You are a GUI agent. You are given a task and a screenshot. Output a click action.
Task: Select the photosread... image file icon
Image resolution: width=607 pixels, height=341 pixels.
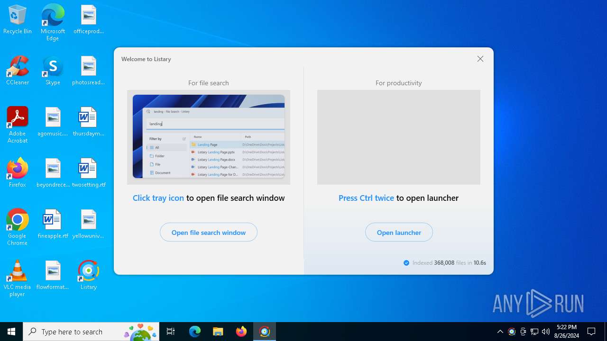[x=89, y=71]
